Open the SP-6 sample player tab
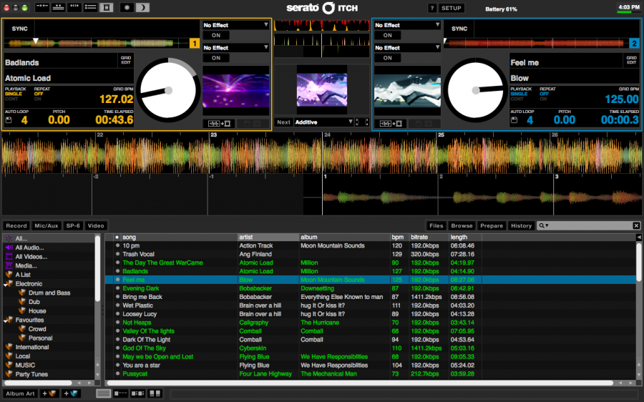This screenshot has width=644, height=402. tap(73, 225)
